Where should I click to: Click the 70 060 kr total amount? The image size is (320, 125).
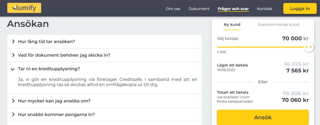point(295,100)
